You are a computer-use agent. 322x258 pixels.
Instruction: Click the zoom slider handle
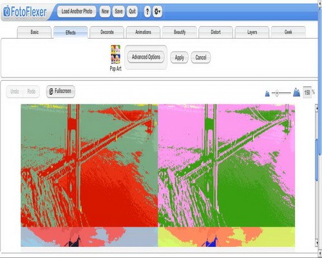pyautogui.click(x=277, y=93)
